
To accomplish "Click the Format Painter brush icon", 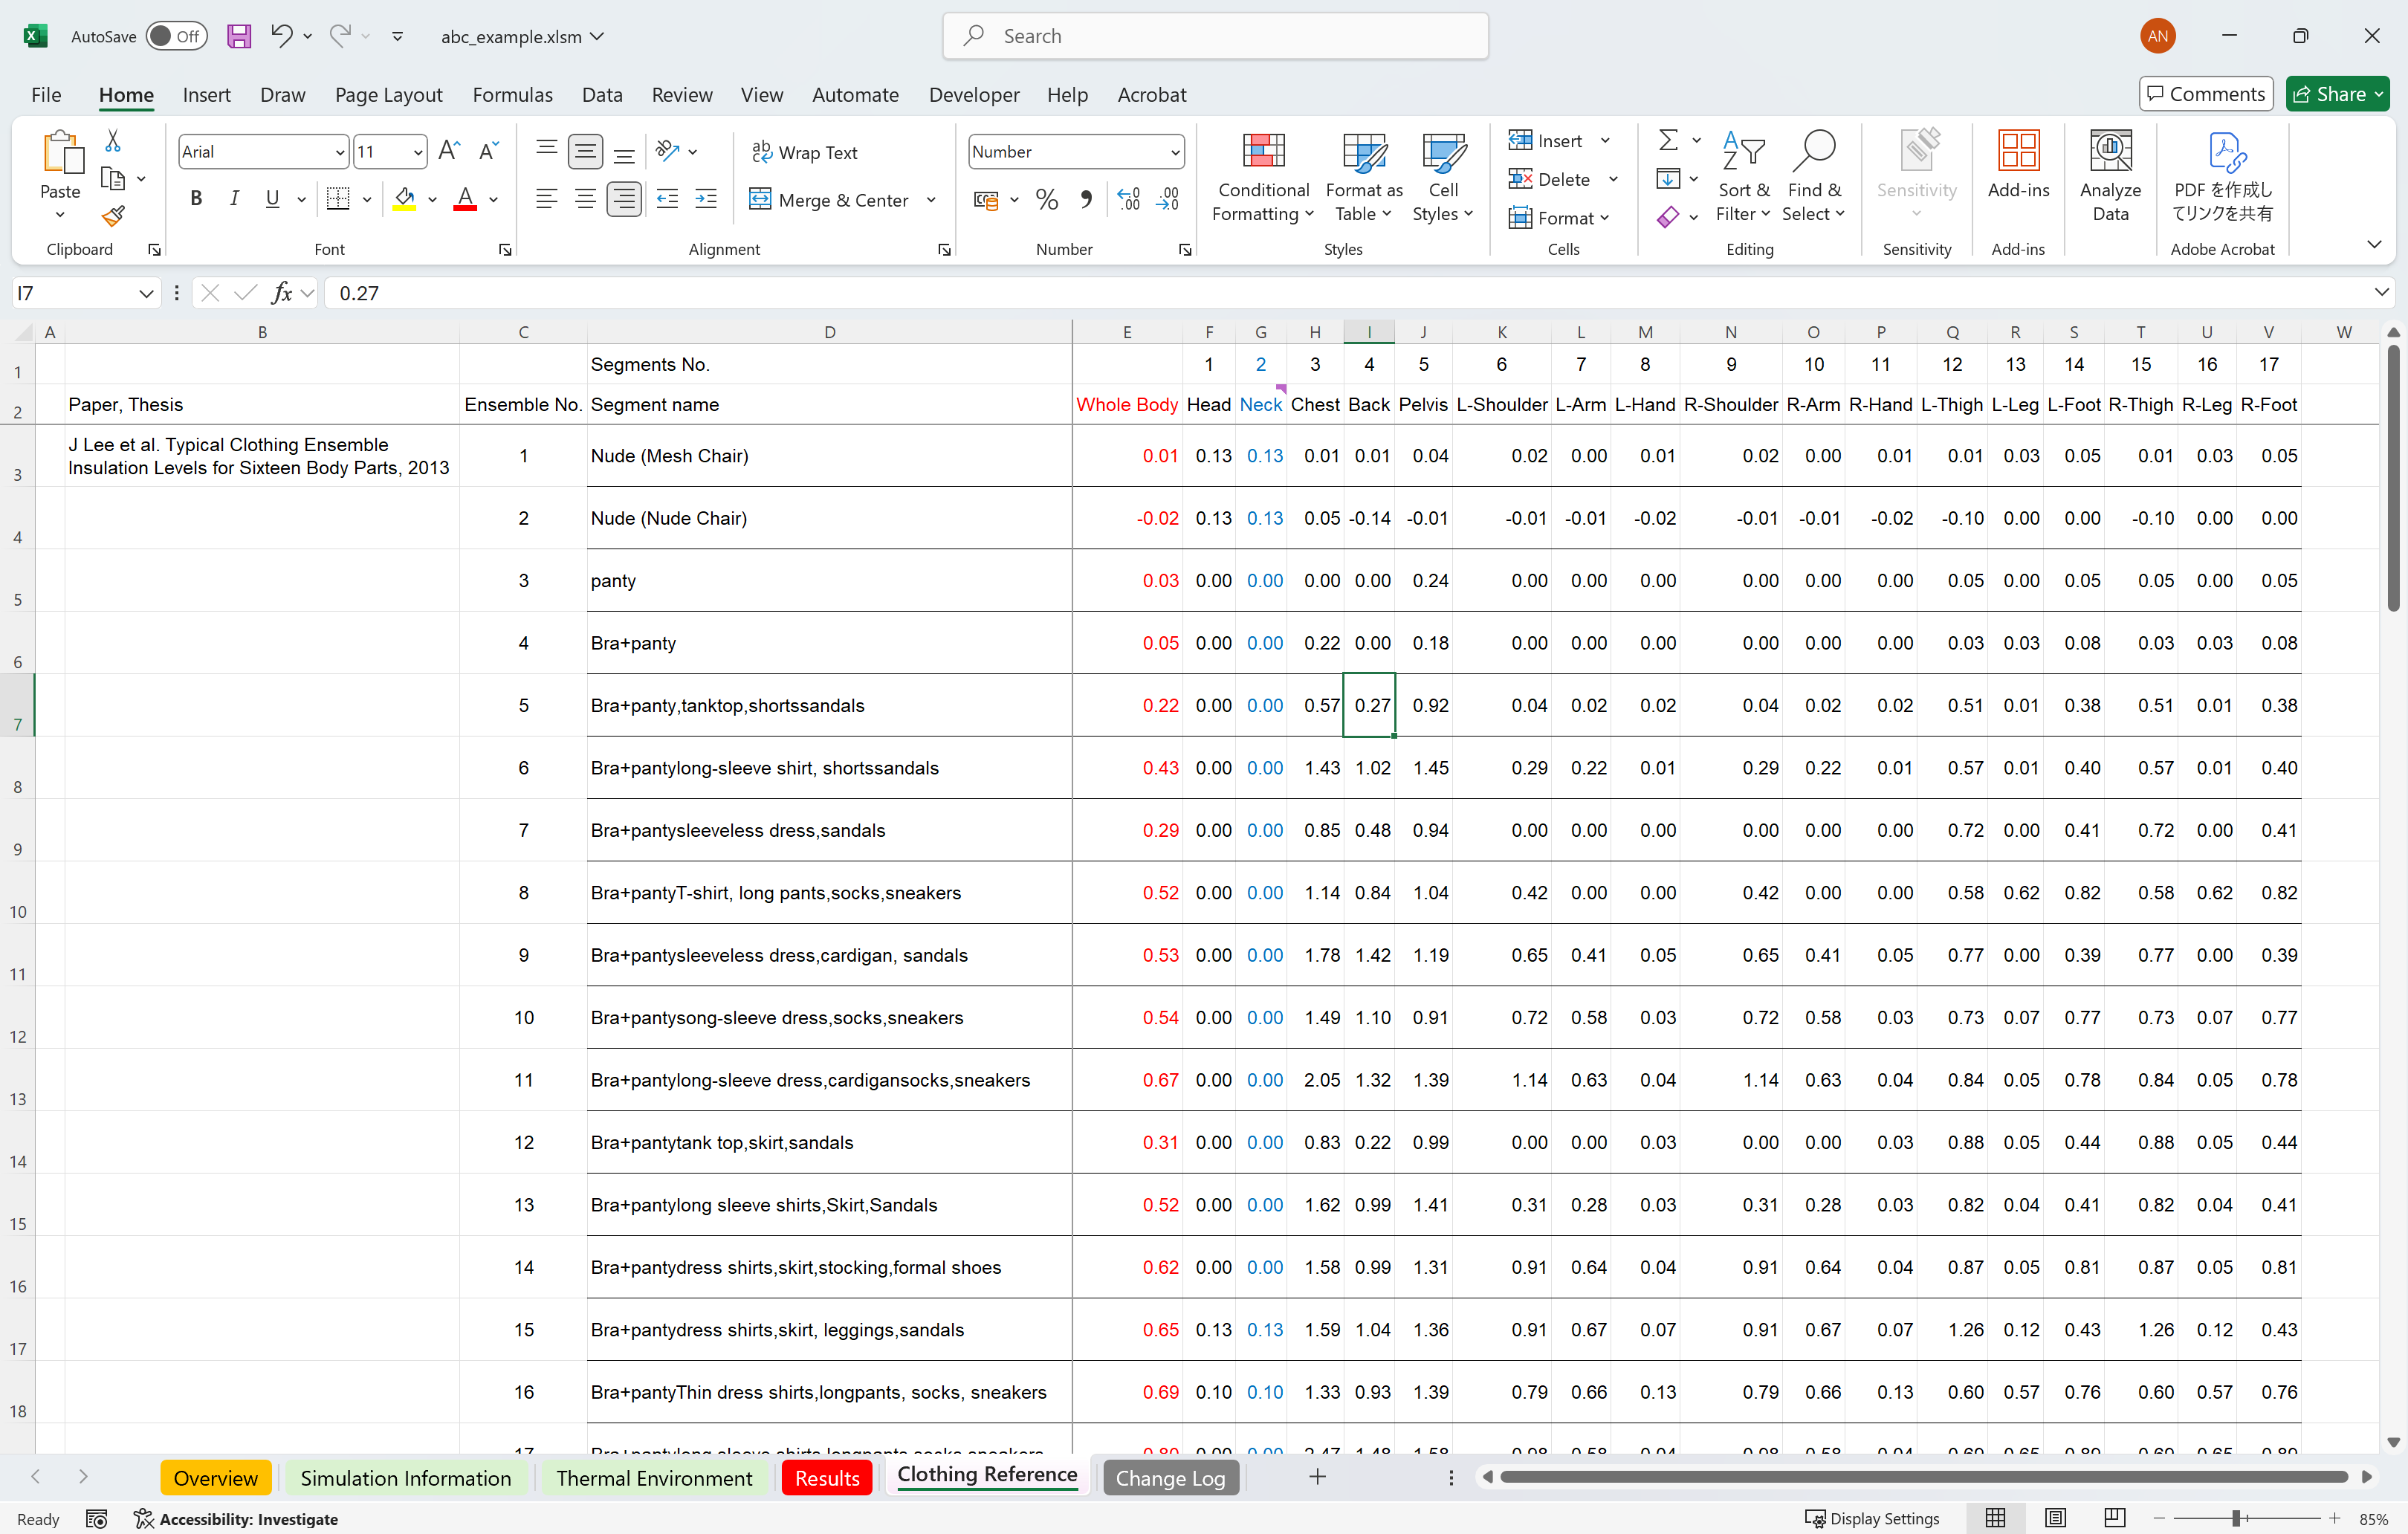I will 113,216.
